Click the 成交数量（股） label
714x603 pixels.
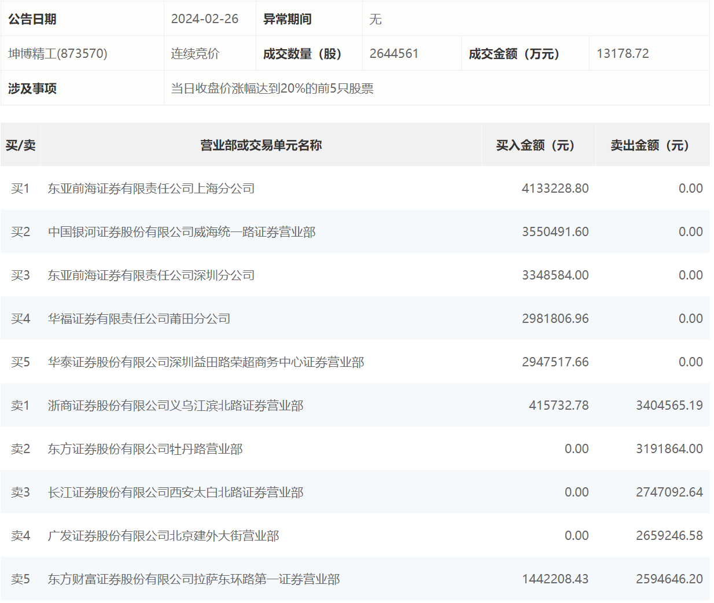point(303,54)
